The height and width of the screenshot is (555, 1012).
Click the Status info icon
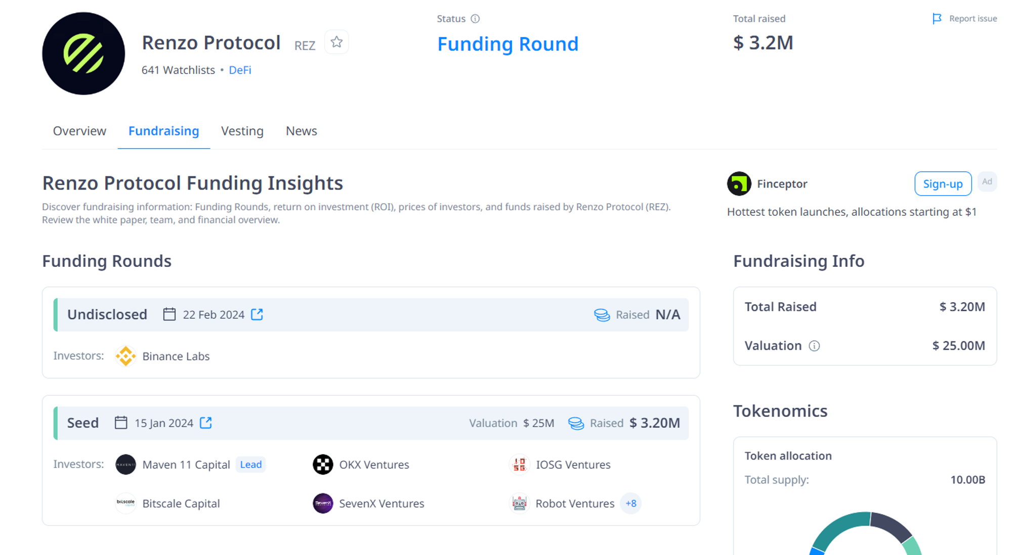point(475,19)
